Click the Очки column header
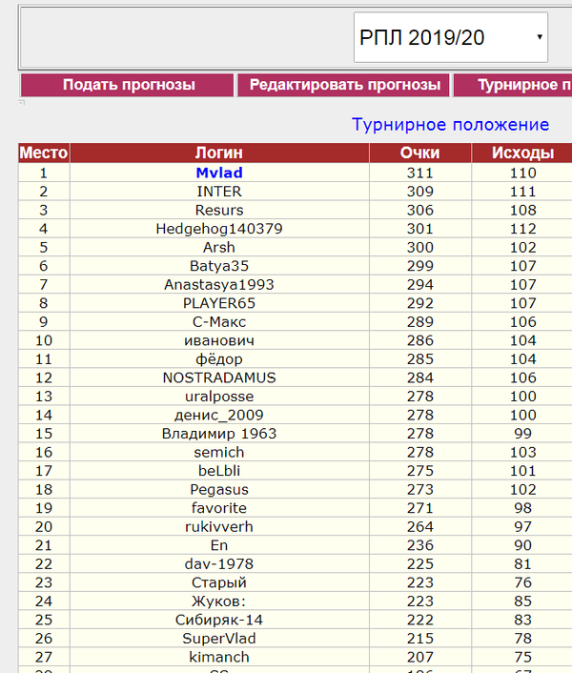Screen dimensions: 572x673 point(420,153)
